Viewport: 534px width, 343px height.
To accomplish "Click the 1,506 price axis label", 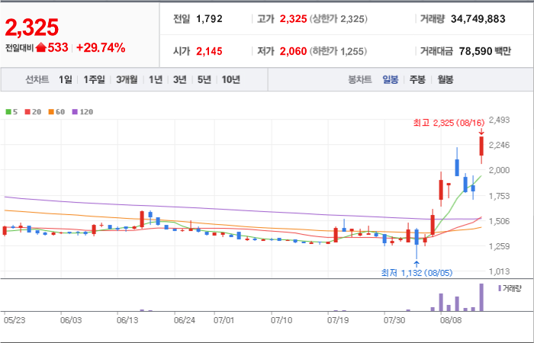I will pos(499,221).
